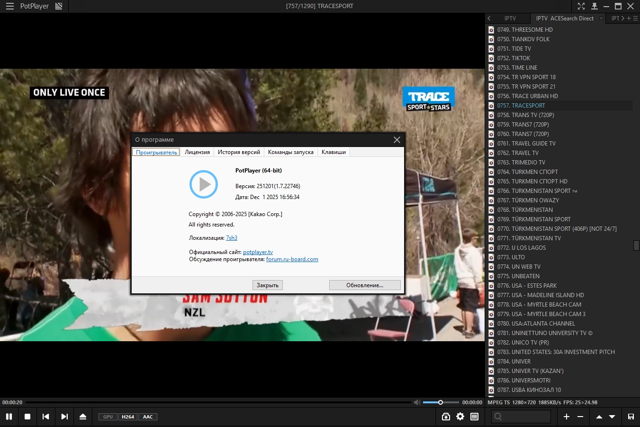Click the file icon beside 0784. UNIVER

click(x=491, y=362)
